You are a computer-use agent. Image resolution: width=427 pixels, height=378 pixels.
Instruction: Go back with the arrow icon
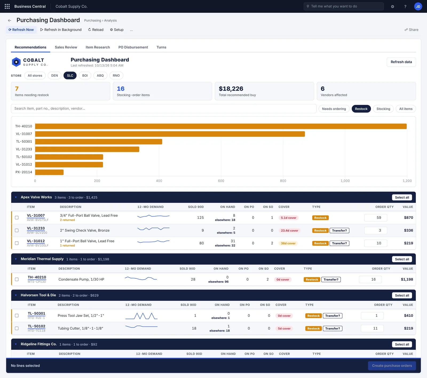tap(10, 20)
